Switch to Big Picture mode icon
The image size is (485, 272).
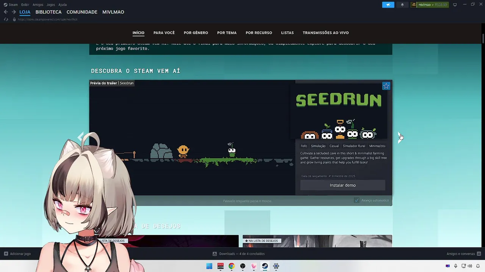tap(455, 5)
